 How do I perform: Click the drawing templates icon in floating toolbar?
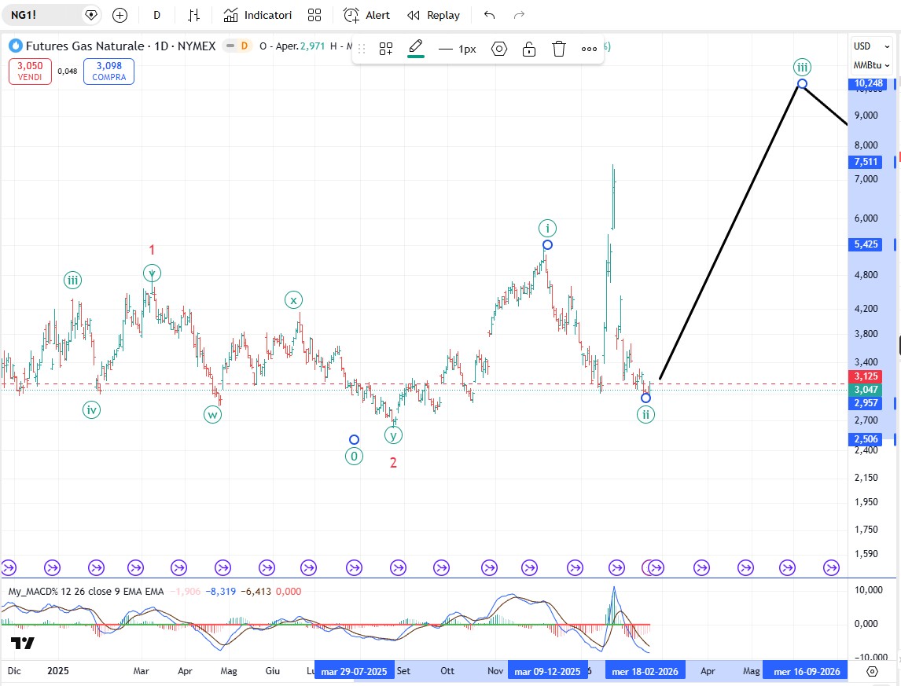pos(386,49)
